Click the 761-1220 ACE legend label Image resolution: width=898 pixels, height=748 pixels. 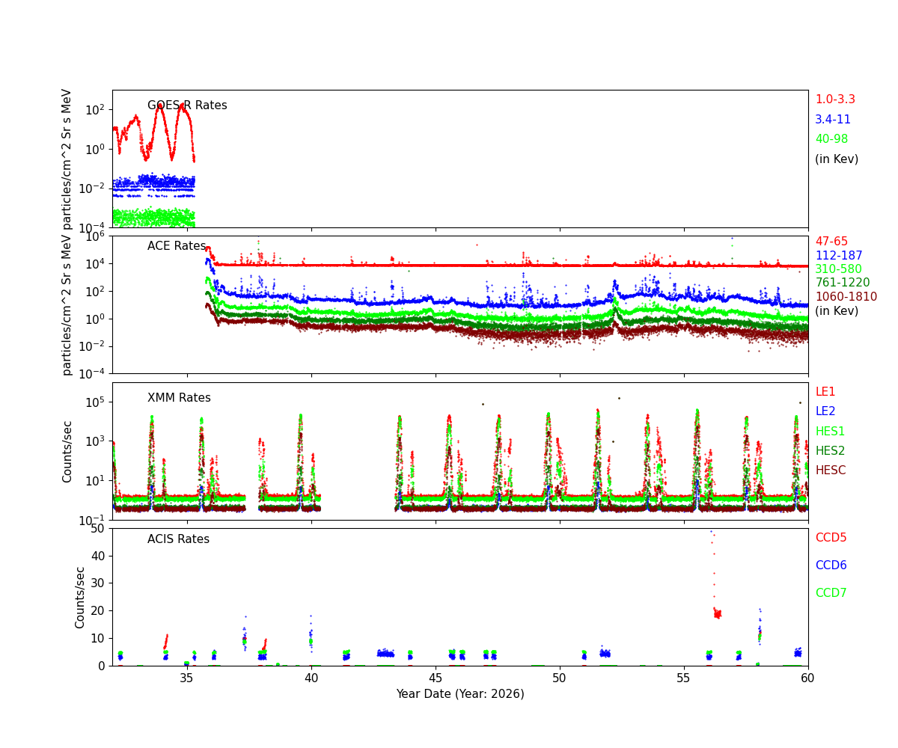pos(842,283)
